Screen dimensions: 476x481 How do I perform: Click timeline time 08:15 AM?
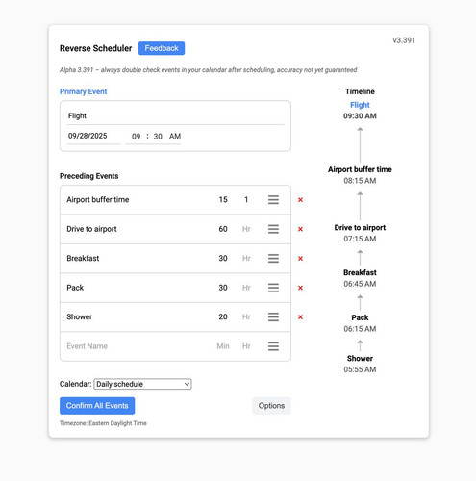(x=360, y=181)
